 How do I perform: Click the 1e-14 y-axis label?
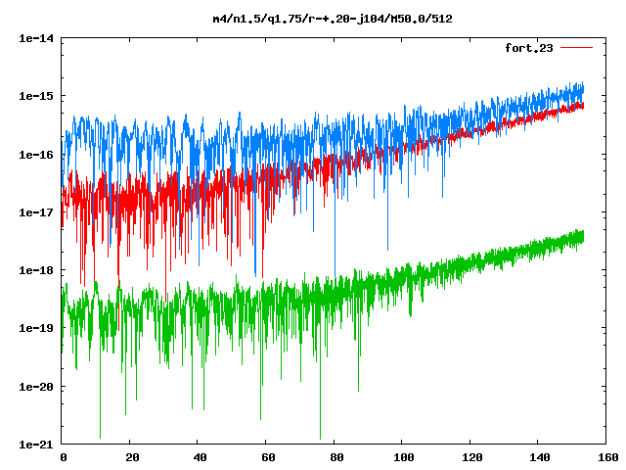36,38
